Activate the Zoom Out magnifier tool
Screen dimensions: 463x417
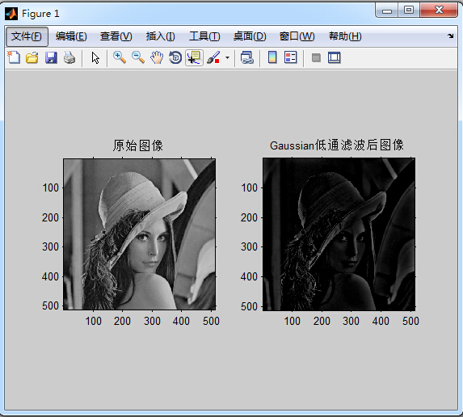pyautogui.click(x=138, y=57)
